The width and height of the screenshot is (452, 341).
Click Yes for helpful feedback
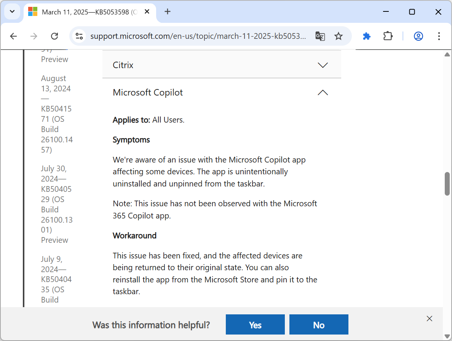(255, 325)
